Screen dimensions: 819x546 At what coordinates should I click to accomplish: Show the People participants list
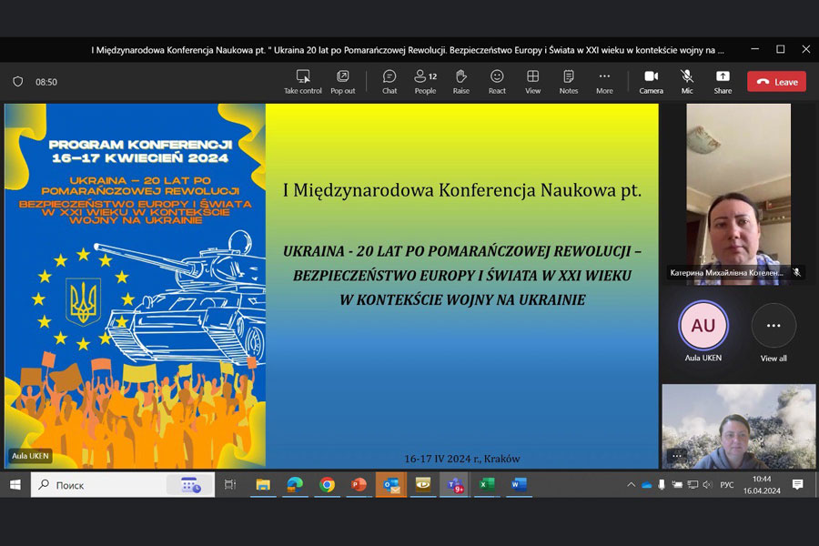pos(425,81)
